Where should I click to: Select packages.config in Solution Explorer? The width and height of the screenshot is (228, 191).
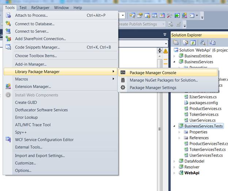(x=204, y=103)
